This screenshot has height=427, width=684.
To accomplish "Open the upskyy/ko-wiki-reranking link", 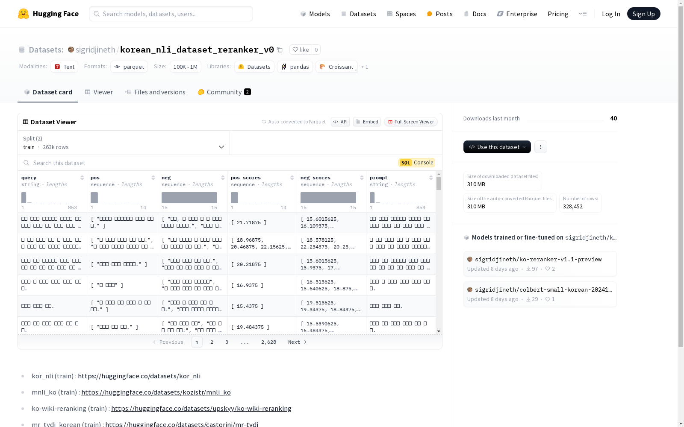I will (201, 408).
